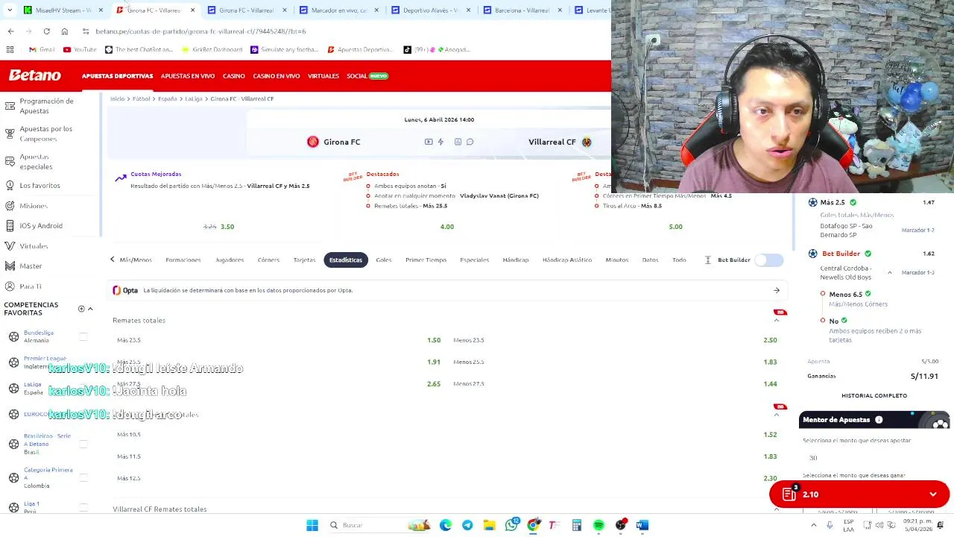Check the Bundesliga Alemania checkbox

coord(83,337)
